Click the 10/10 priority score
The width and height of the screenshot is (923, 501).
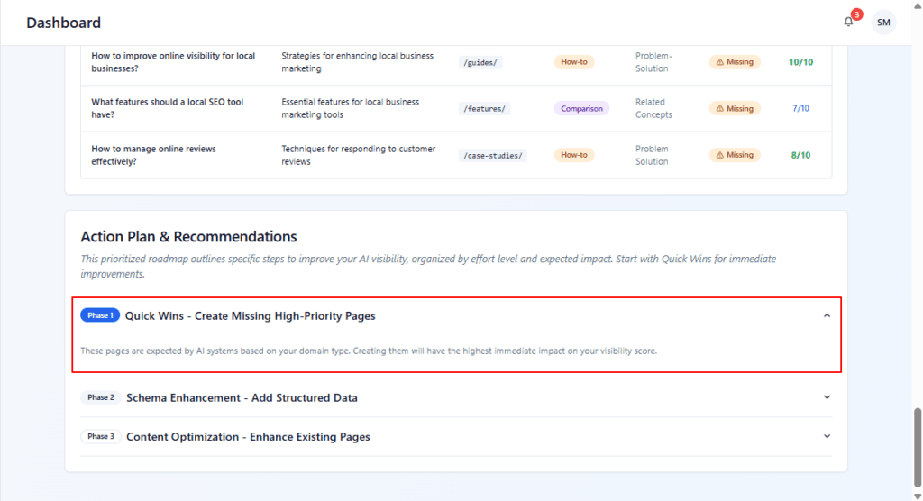[x=800, y=62]
